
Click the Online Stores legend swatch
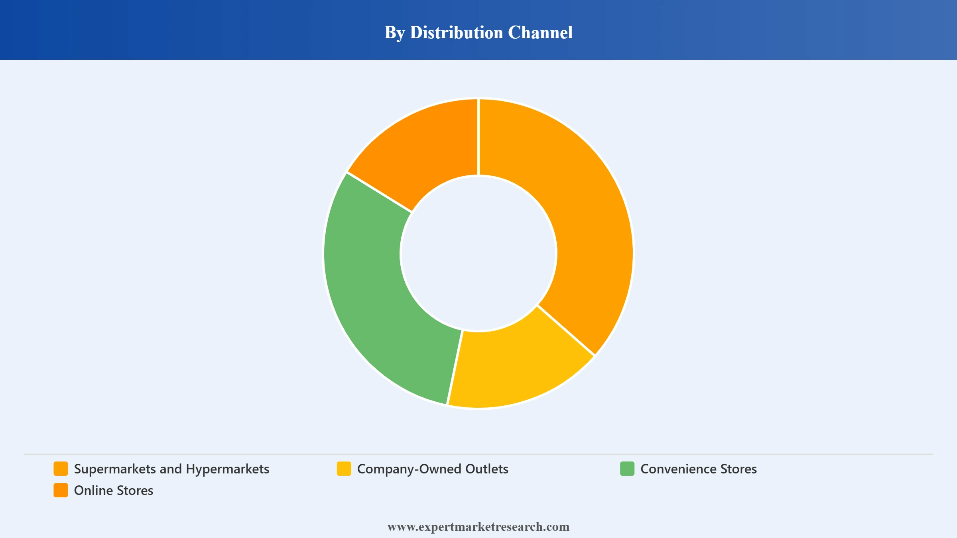tap(61, 490)
